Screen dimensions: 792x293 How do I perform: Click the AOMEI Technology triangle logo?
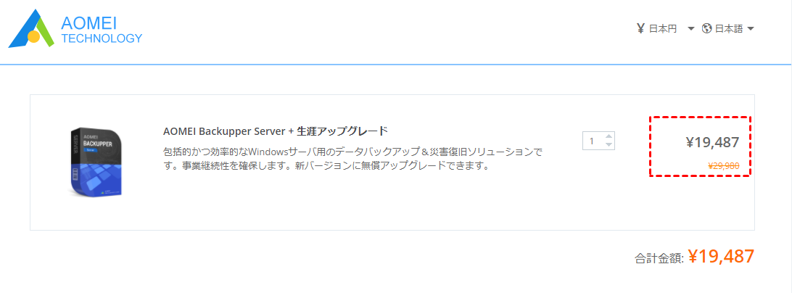(x=31, y=29)
